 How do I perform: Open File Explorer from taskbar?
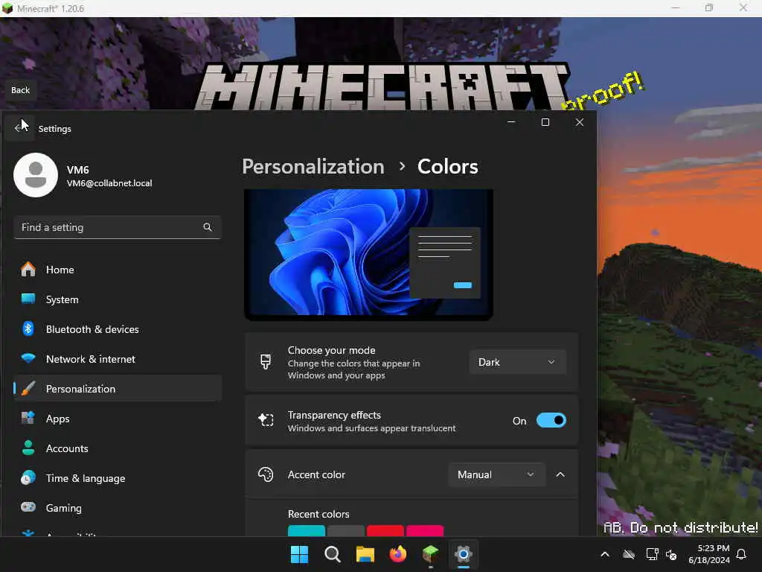click(x=365, y=554)
